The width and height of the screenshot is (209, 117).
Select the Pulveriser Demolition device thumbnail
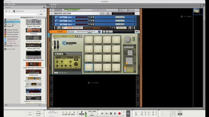[33, 38]
